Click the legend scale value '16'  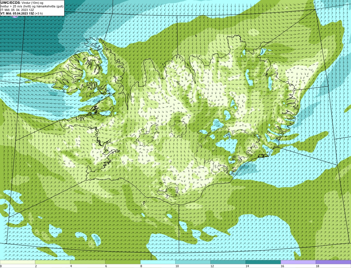pyautogui.click(x=282, y=266)
